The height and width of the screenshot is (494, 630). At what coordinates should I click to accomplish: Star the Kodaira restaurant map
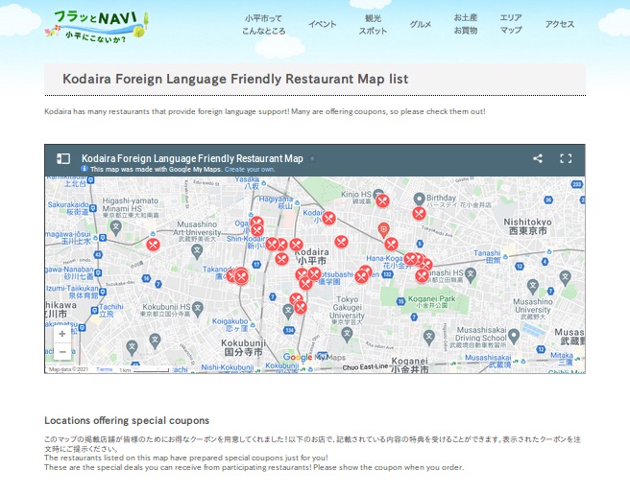[x=312, y=158]
